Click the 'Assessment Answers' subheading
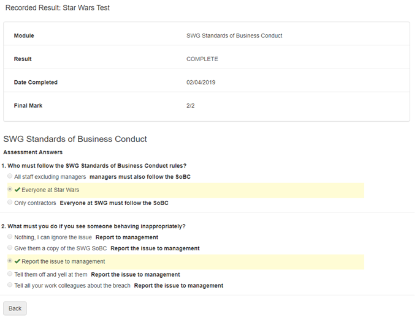 tap(33, 152)
